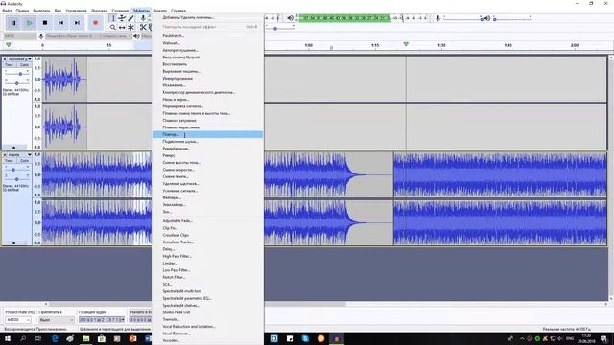614x345 pixels.
Task: Open the Справка menu
Action: click(x=178, y=11)
